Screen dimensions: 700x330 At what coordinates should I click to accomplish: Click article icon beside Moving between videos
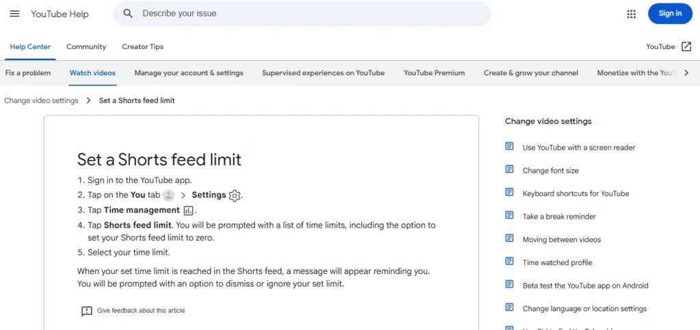509,238
